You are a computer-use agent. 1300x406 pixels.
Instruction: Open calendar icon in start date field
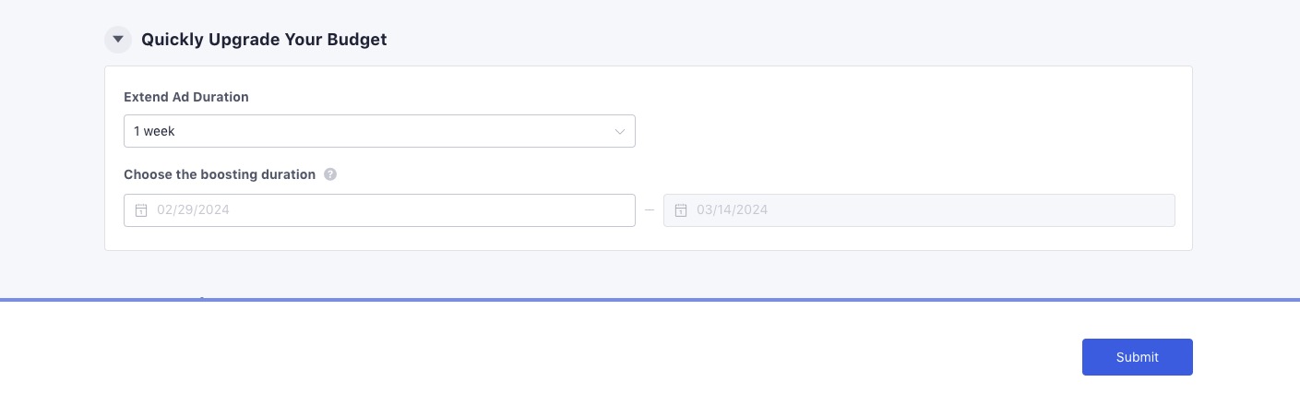[x=141, y=210]
